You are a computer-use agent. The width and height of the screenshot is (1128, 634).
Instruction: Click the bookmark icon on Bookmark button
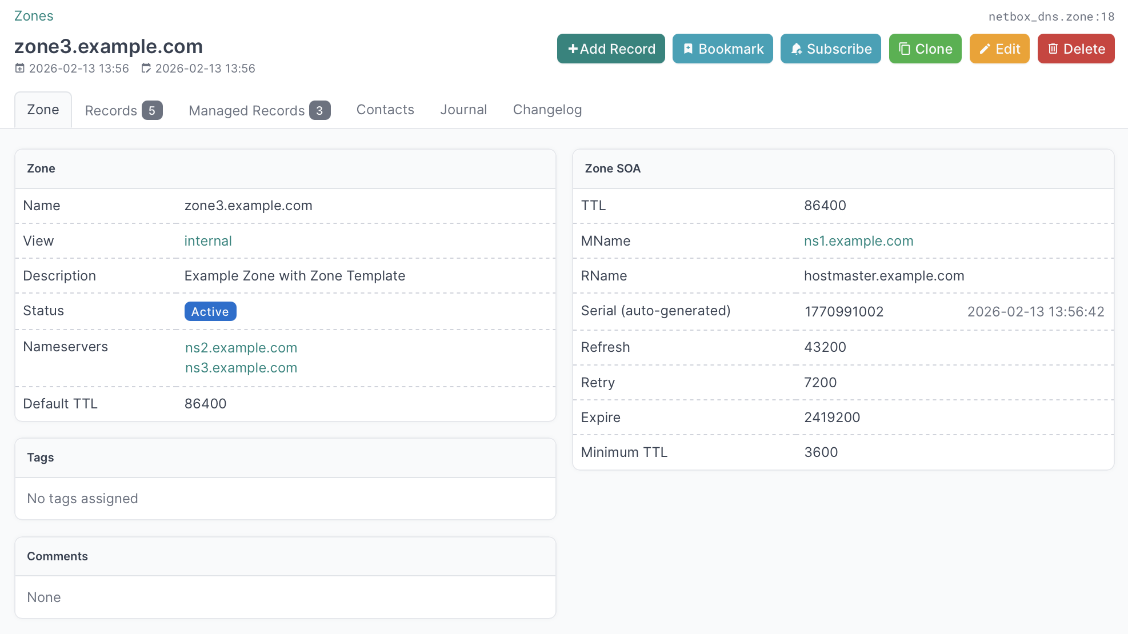688,49
